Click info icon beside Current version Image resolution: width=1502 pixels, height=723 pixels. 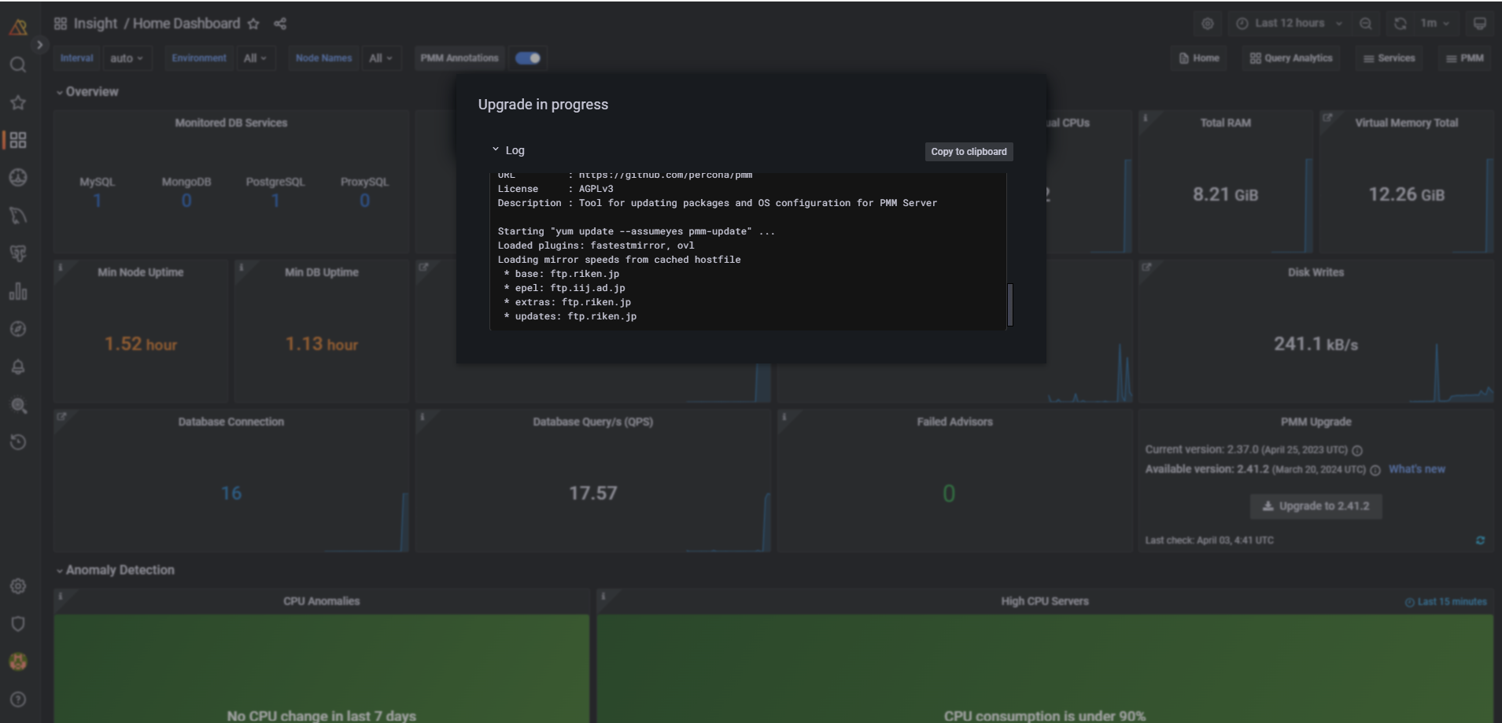1357,451
